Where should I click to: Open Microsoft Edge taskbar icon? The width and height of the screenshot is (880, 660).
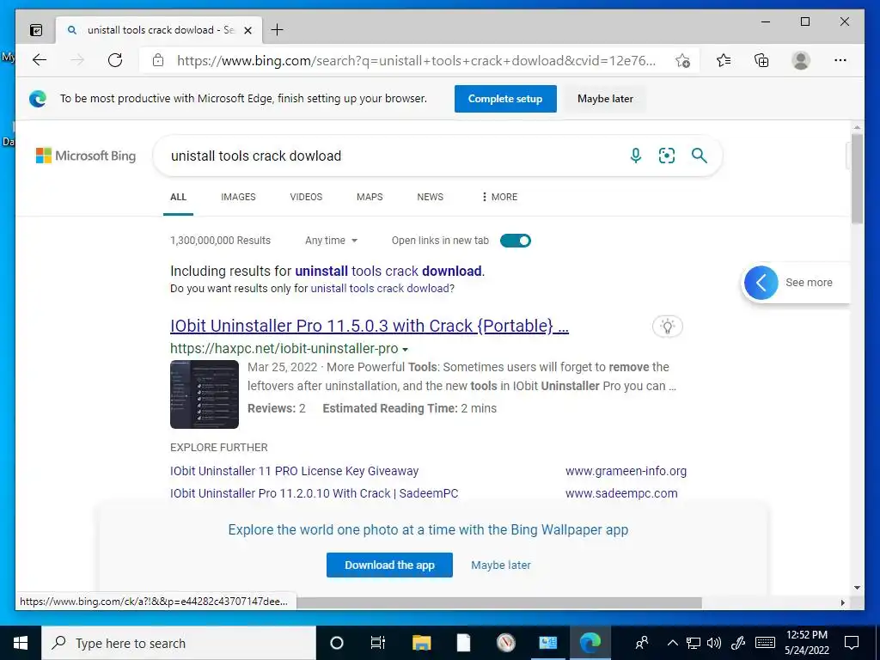pos(590,643)
